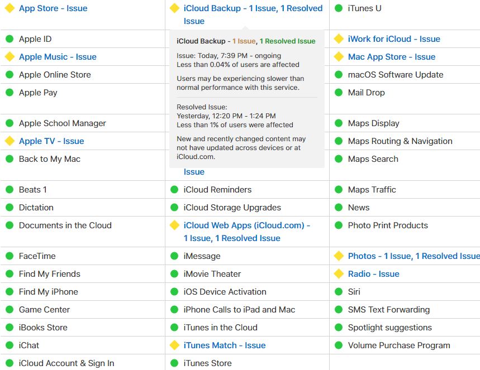The height and width of the screenshot is (370, 480).
Task: Select the Spotlight suggestions text
Action: pyautogui.click(x=389, y=328)
